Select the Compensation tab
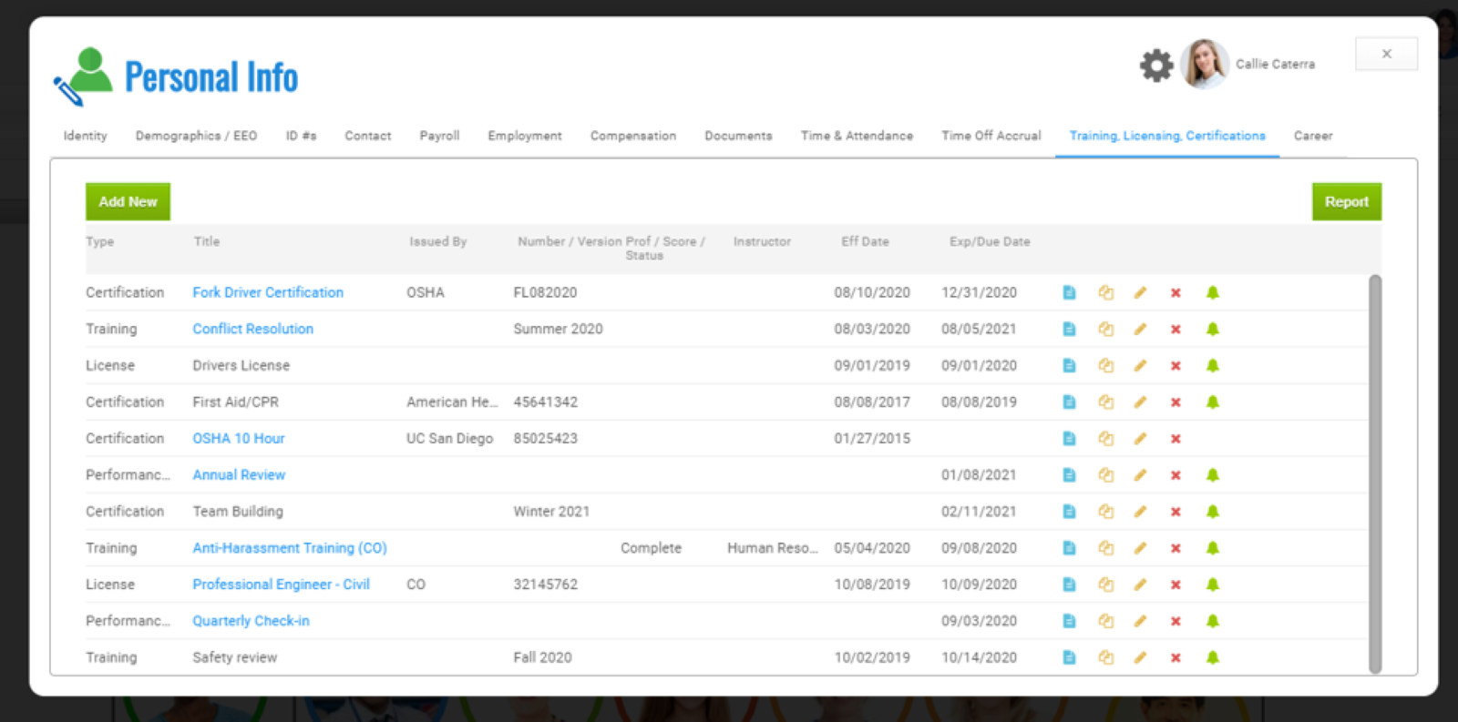 pos(633,136)
